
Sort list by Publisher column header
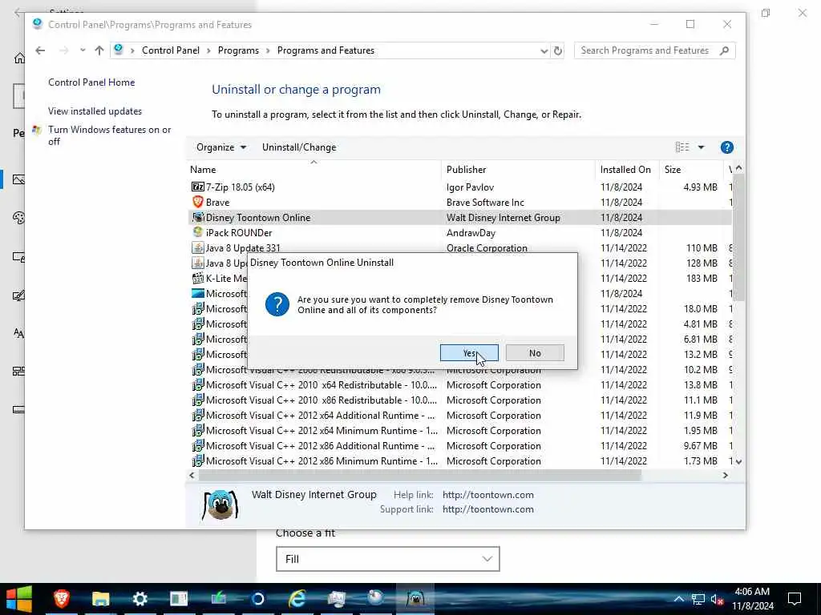tap(518, 170)
